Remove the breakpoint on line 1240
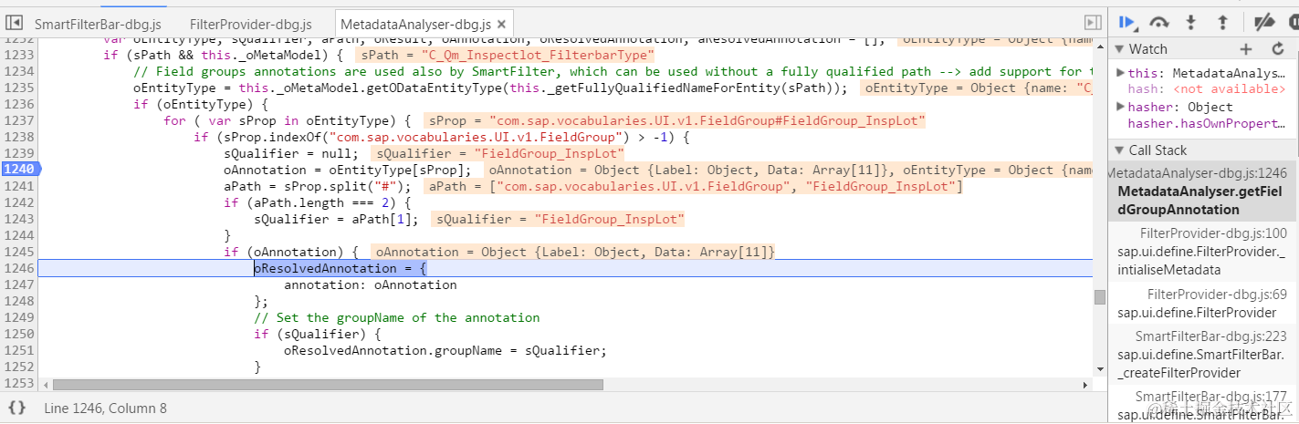 point(18,170)
